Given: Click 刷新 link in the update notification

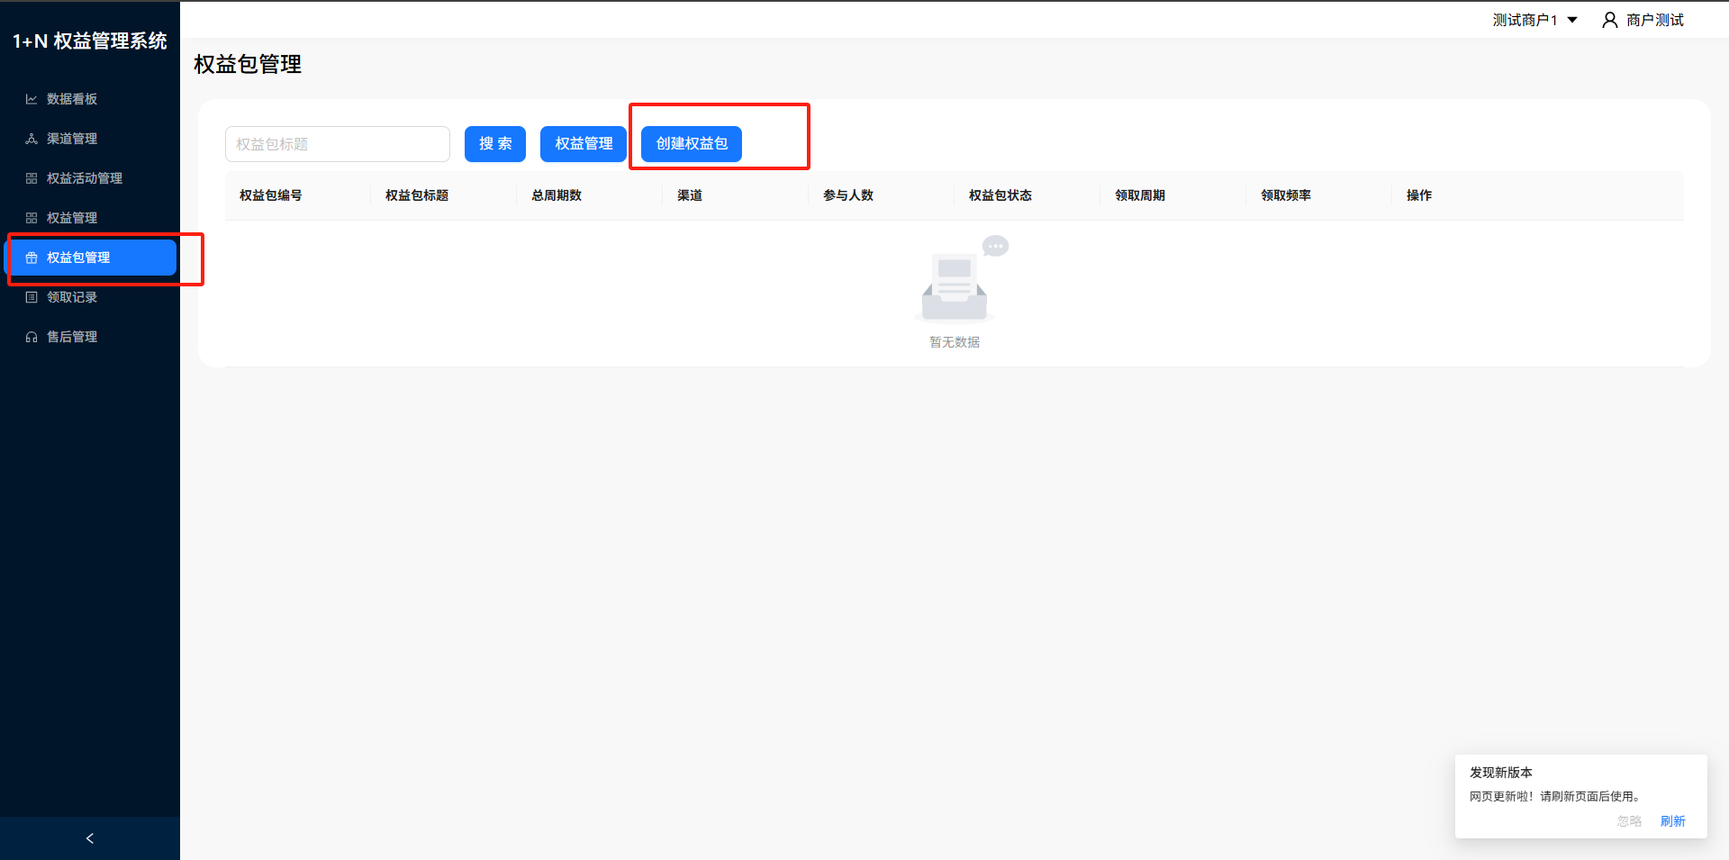Looking at the screenshot, I should tap(1672, 821).
